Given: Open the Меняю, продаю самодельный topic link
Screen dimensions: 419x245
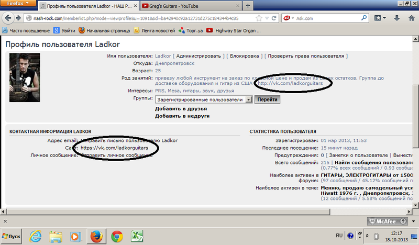Looking at the screenshot, I should pos(367,191).
